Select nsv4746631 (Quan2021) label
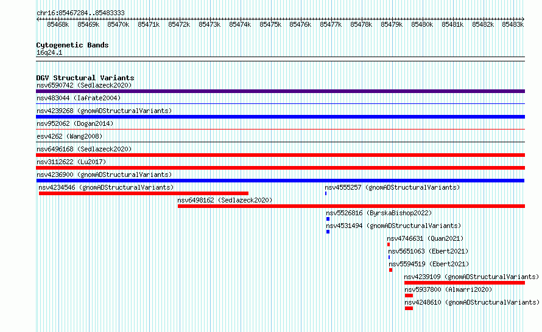This screenshot has width=542, height=332. point(425,238)
